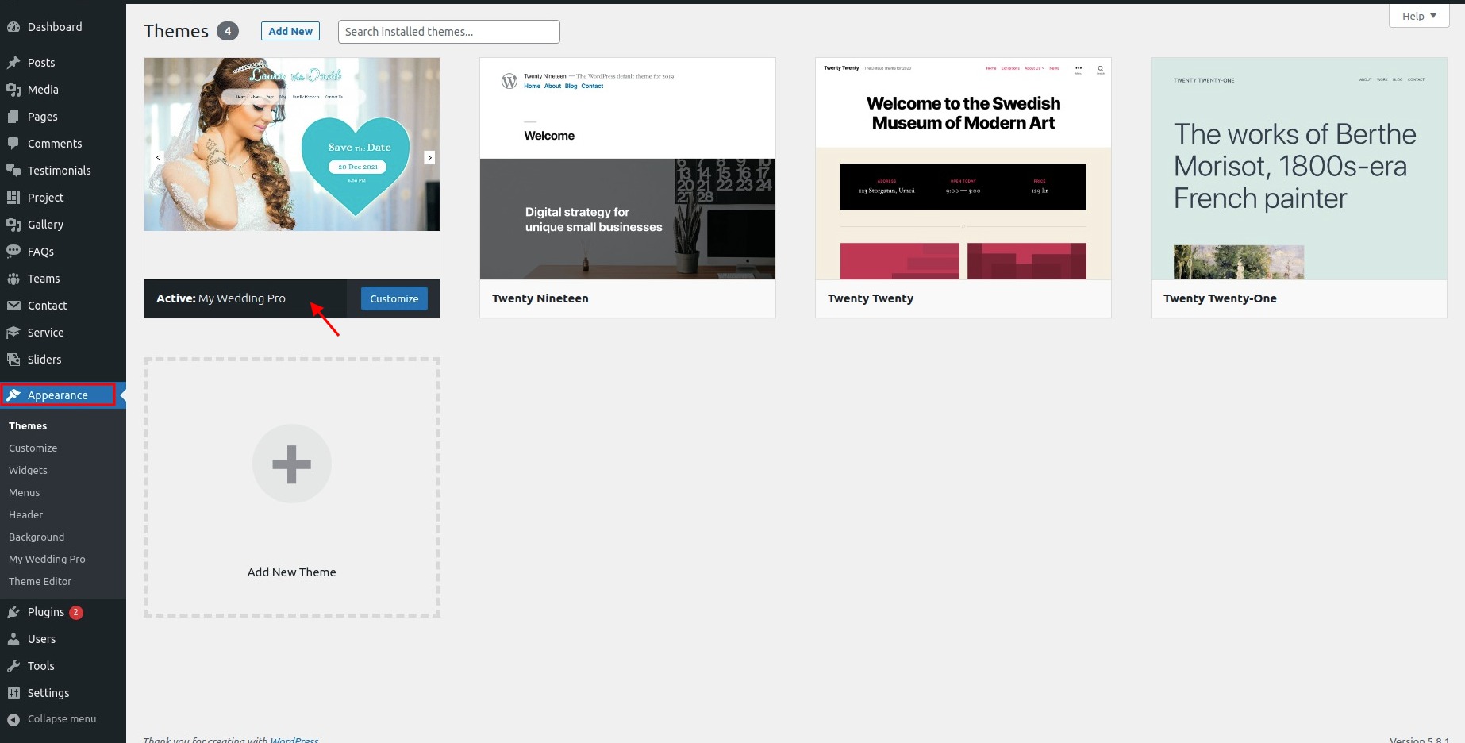This screenshot has height=743, width=1465.
Task: Open the Menus submenu link
Action: click(24, 493)
